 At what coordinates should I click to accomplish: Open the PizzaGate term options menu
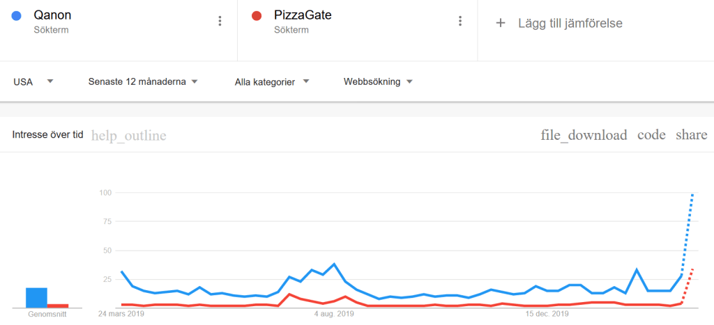460,21
